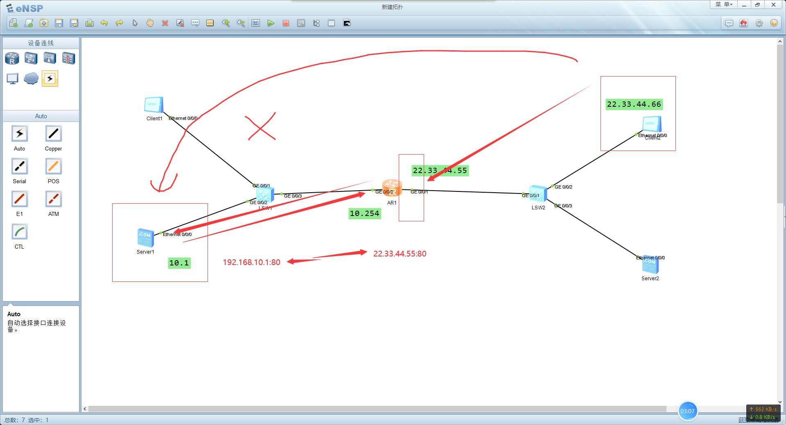
Task: Select the Server2 device
Action: click(650, 265)
